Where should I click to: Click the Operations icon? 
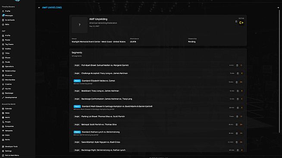click(3, 66)
